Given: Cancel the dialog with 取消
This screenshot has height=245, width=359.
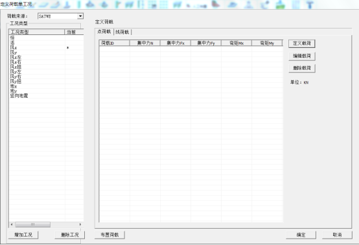Looking at the screenshot, I should coord(337,235).
